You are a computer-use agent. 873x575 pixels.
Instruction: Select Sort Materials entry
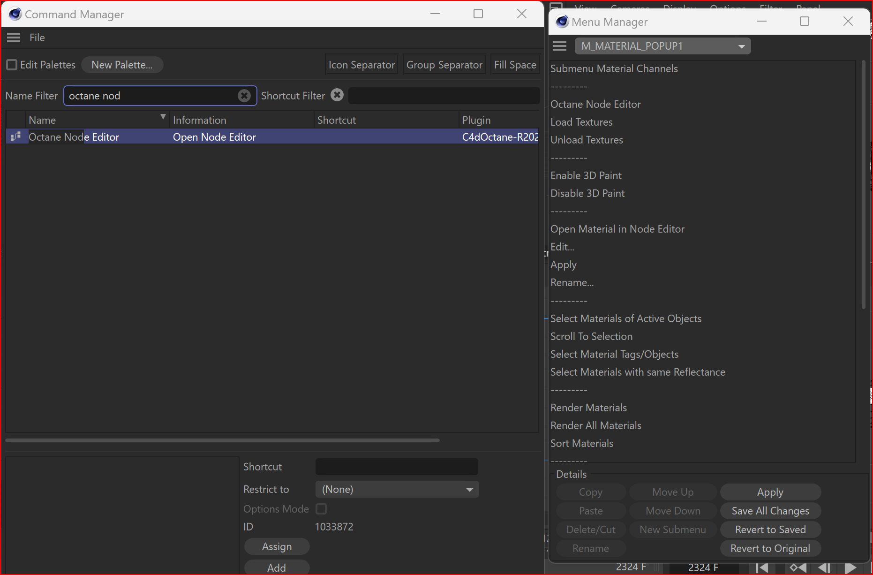point(582,443)
